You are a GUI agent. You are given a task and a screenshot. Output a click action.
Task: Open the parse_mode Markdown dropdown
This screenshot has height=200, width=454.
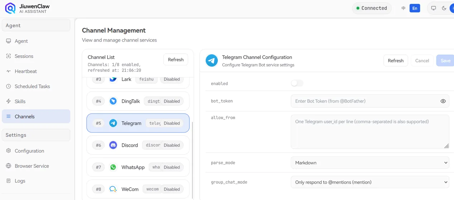pyautogui.click(x=370, y=163)
